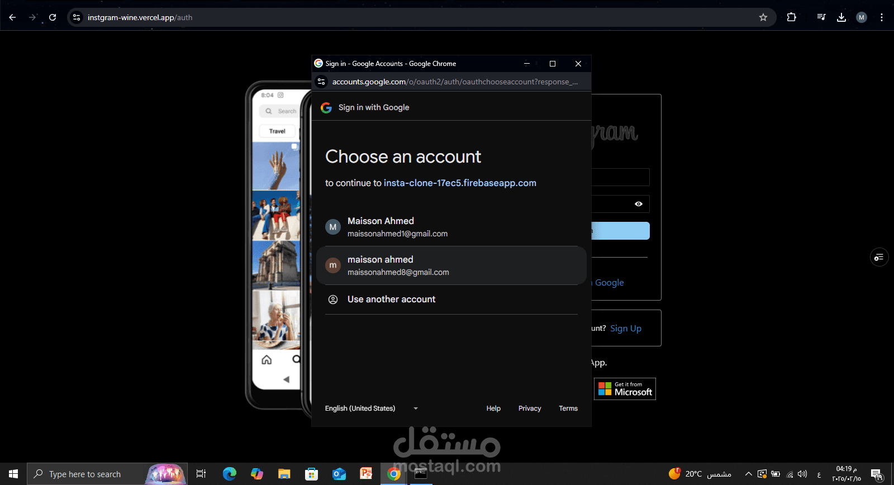Click the side panel floating icon at right edge
894x485 pixels.
(x=879, y=257)
